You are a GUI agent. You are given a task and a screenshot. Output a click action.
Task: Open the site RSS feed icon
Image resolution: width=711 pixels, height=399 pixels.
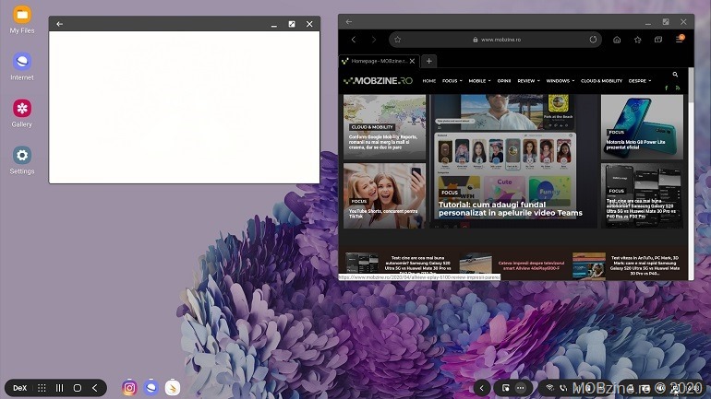click(x=678, y=88)
